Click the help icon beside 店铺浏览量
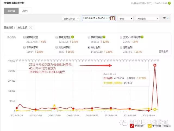The image size is (174, 131). [x=73, y=37]
